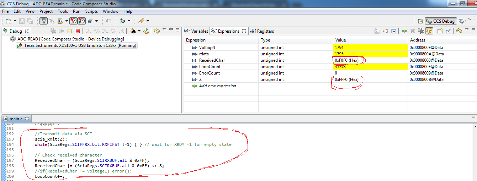Click the CCS Debug perspective button
The height and width of the screenshot is (181, 477).
pyautogui.click(x=441, y=21)
